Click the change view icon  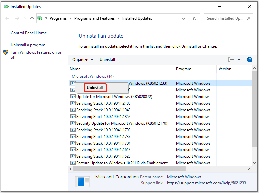[231, 60]
